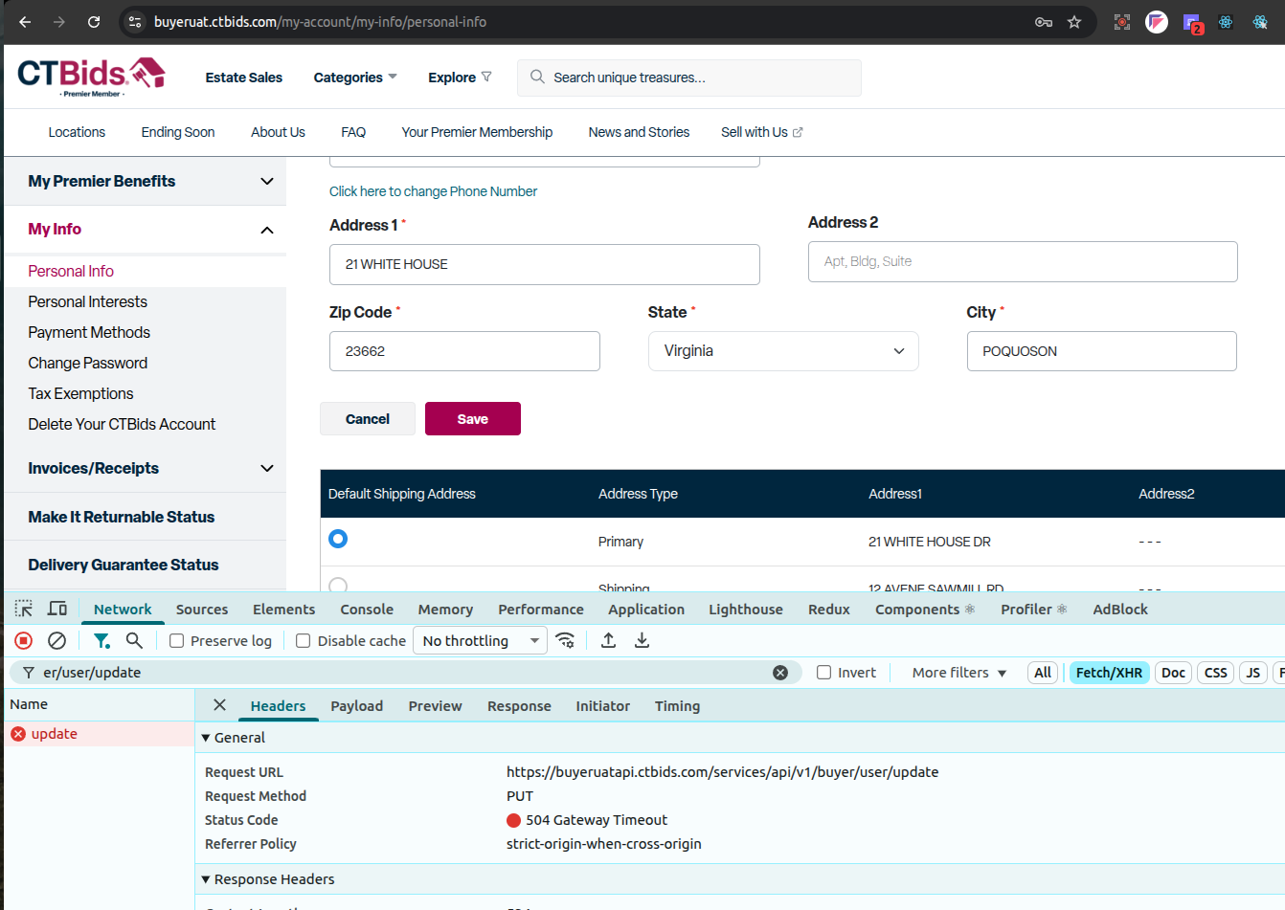Open the saved passwords key icon

coord(1044,22)
